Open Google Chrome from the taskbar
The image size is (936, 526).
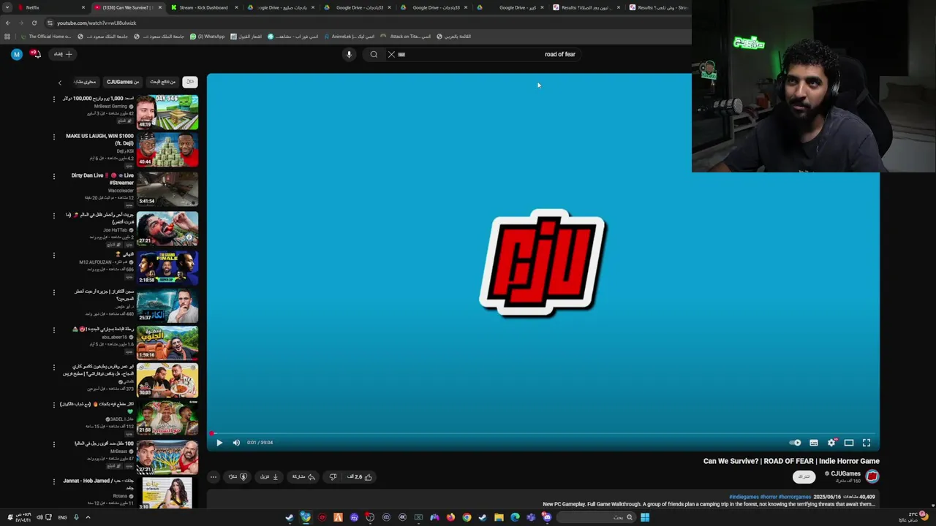[467, 517]
